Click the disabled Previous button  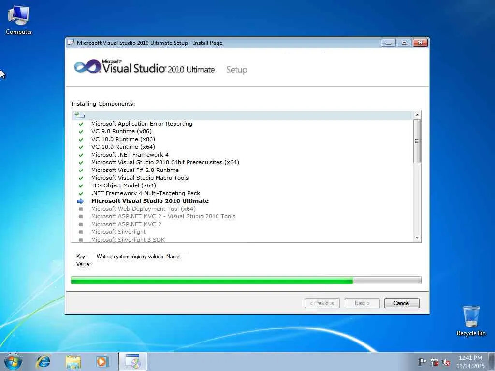322,303
